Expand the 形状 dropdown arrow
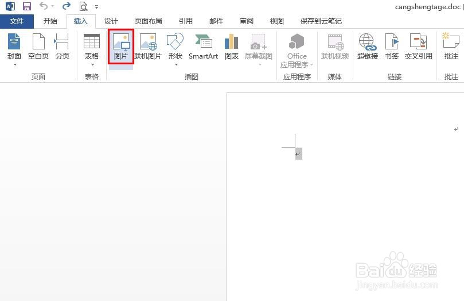The width and height of the screenshot is (464, 301). (176, 64)
